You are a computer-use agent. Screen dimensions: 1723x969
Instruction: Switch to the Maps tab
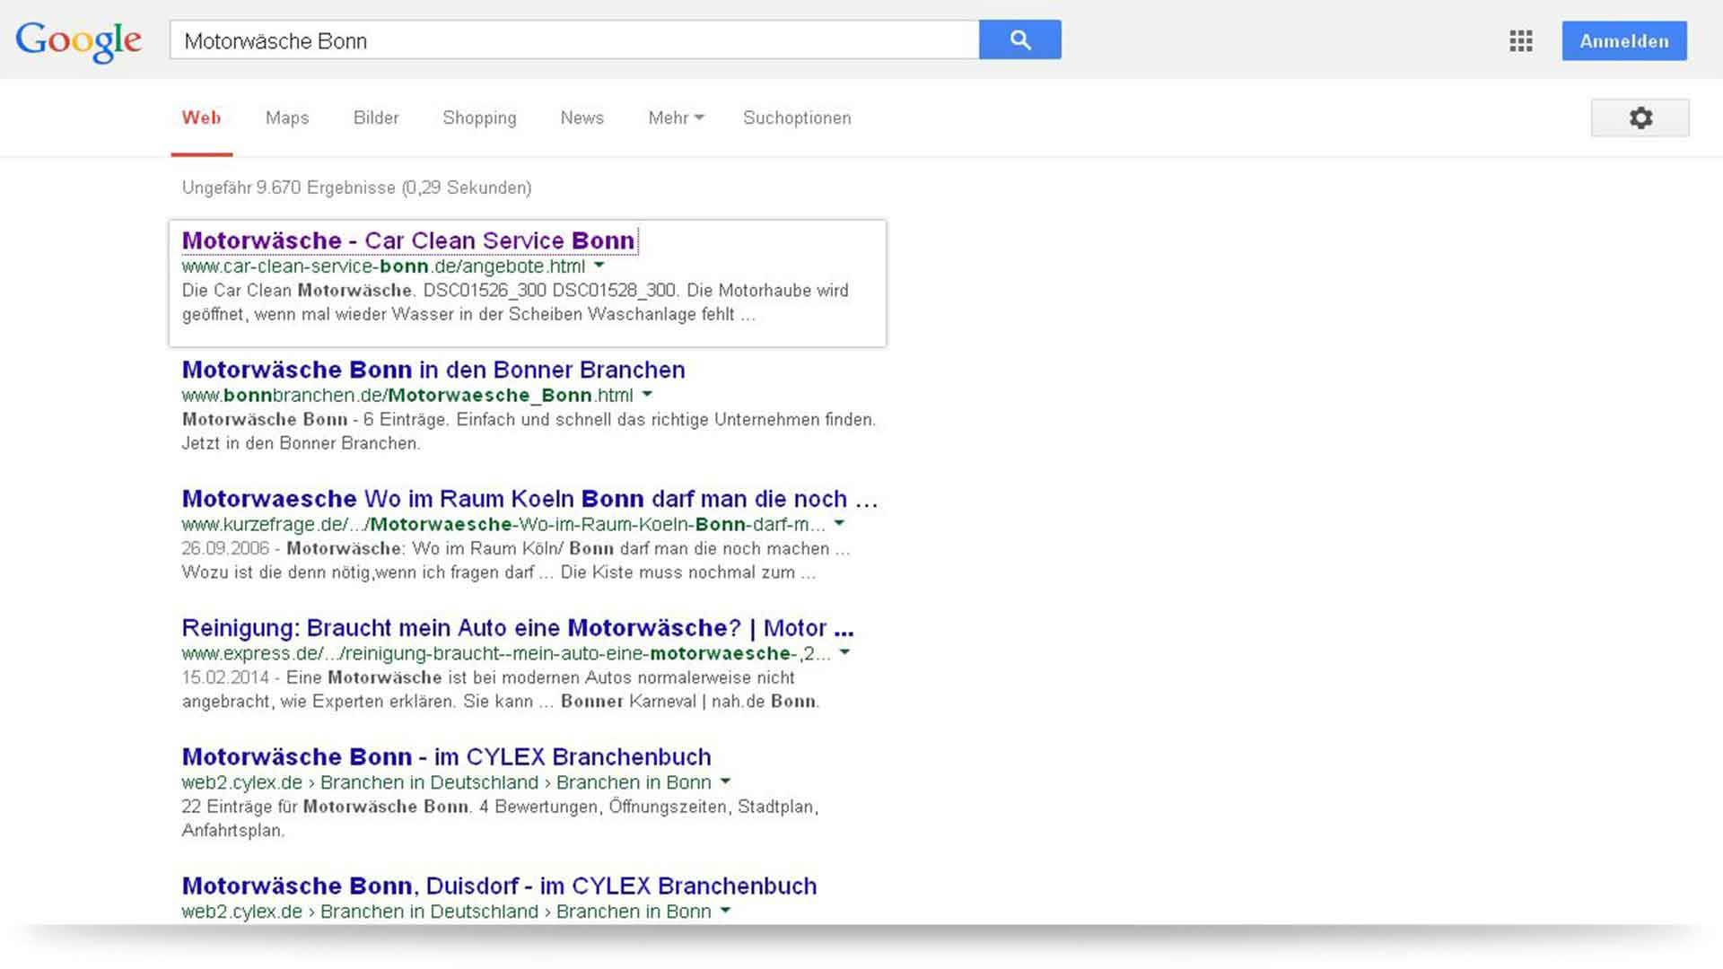287,118
